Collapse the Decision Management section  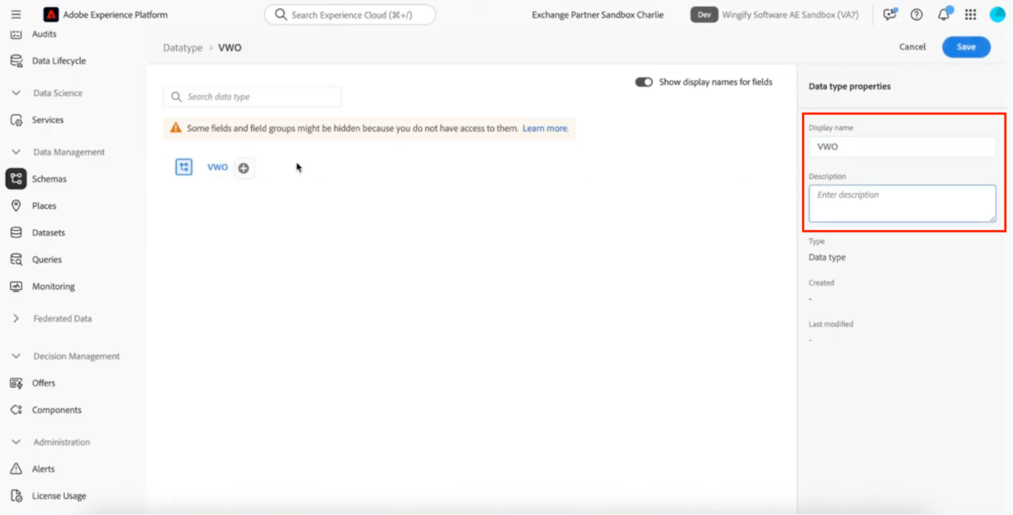point(16,356)
